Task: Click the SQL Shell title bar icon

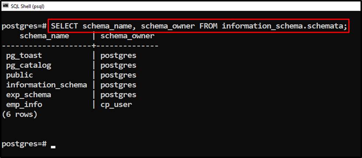Action: [x=6, y=6]
